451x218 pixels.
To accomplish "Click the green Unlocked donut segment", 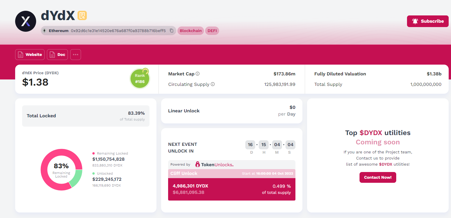I will tap(77, 178).
